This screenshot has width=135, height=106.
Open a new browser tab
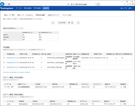coord(98,4)
